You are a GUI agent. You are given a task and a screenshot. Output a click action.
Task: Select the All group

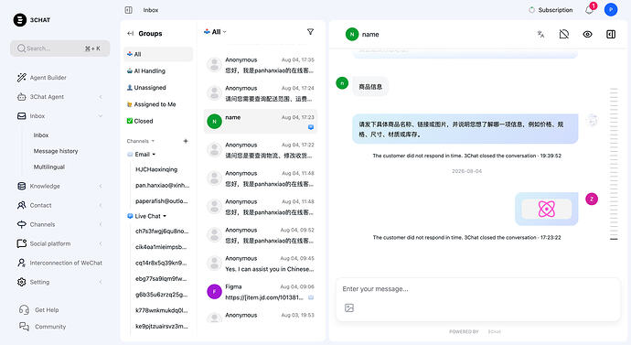158,54
